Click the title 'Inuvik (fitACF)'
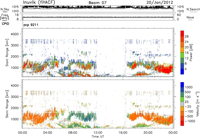Image resolution: width=200 pixels, height=138 pixels. pos(39,2)
